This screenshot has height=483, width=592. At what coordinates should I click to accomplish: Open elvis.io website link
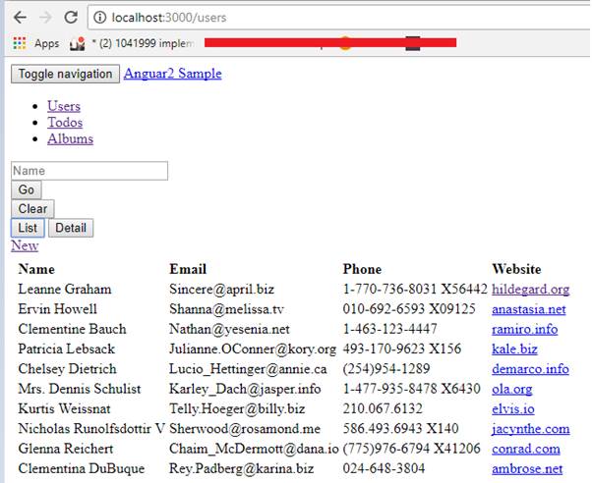513,409
